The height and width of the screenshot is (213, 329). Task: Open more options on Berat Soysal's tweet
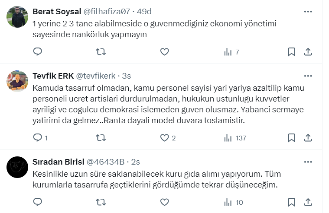[308, 12]
